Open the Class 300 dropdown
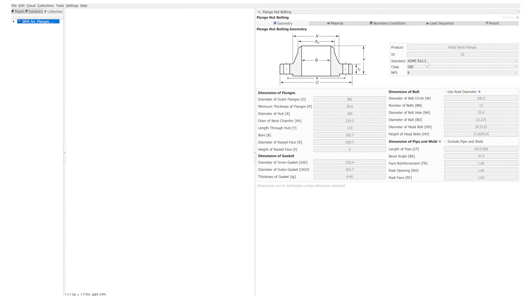The width and height of the screenshot is (532, 299). 462,67
